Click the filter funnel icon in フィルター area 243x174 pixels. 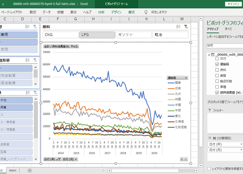[x=210, y=110]
